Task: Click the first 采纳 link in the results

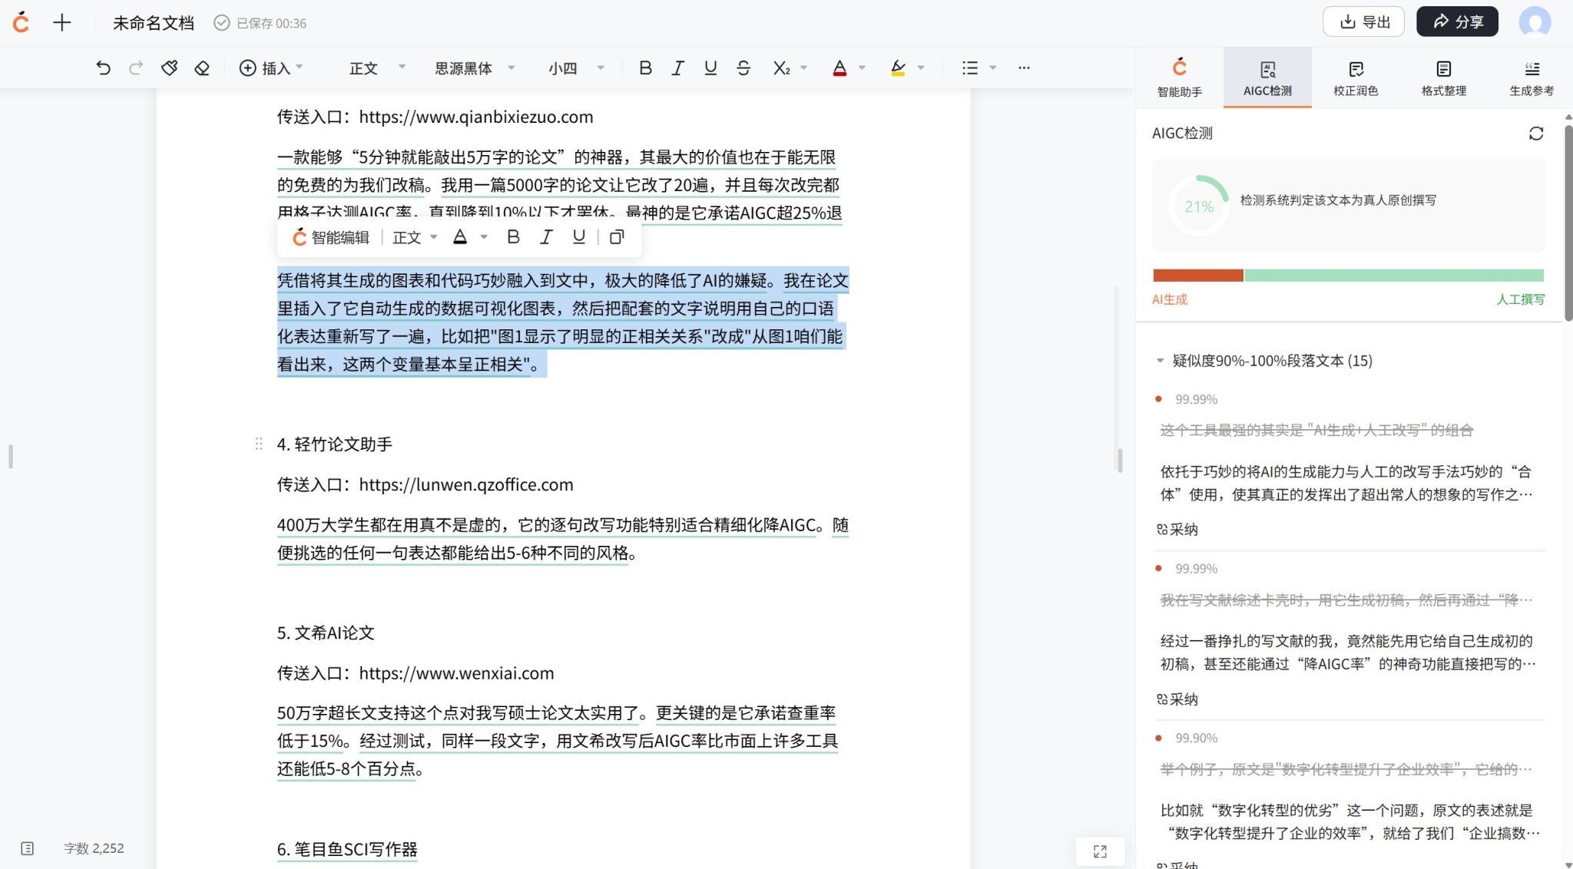Action: point(1178,529)
